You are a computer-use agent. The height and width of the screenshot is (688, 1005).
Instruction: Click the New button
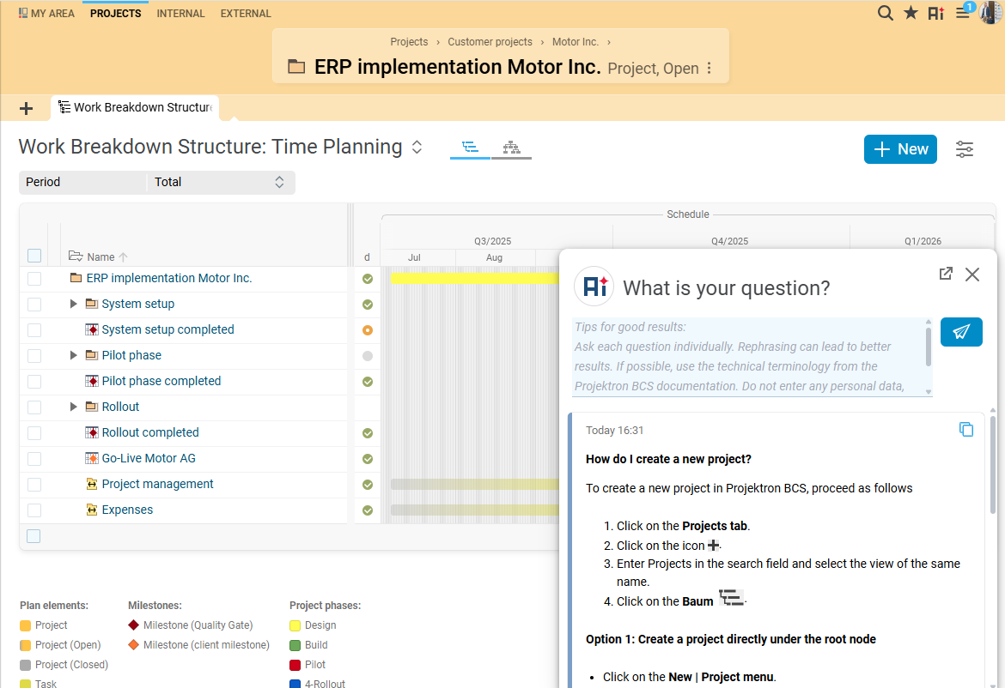(900, 149)
